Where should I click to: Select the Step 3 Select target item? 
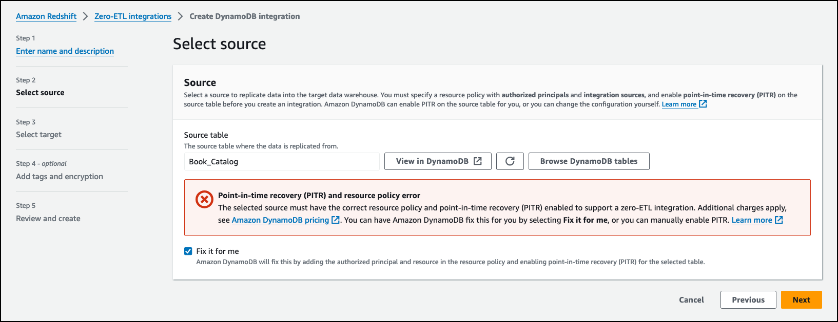pyautogui.click(x=38, y=135)
